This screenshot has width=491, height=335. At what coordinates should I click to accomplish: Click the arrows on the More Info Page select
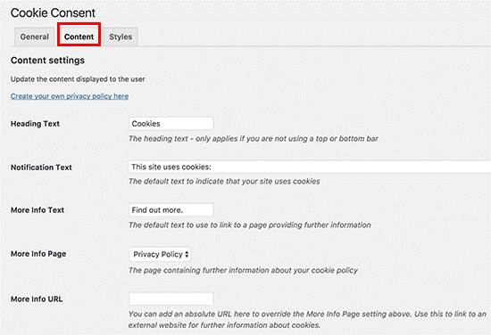pos(187,255)
